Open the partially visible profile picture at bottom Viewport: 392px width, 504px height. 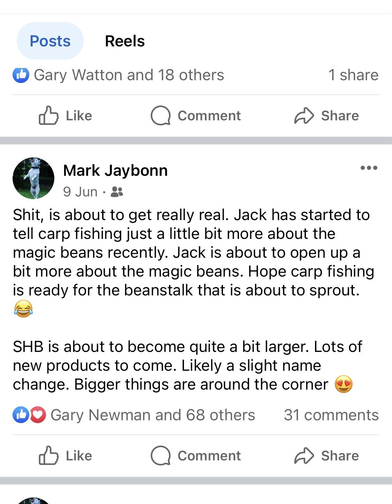[x=33, y=501]
